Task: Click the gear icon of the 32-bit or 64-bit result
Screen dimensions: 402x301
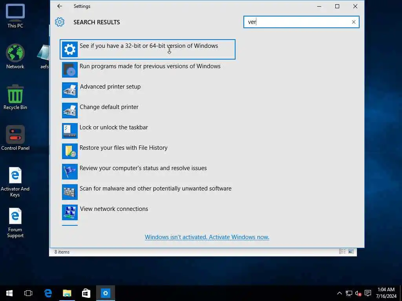Action: pyautogui.click(x=70, y=49)
